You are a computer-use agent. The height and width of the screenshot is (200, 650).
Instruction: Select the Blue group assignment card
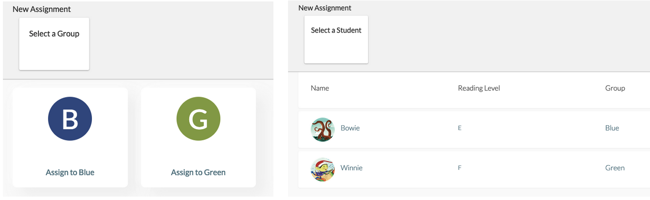click(x=70, y=137)
